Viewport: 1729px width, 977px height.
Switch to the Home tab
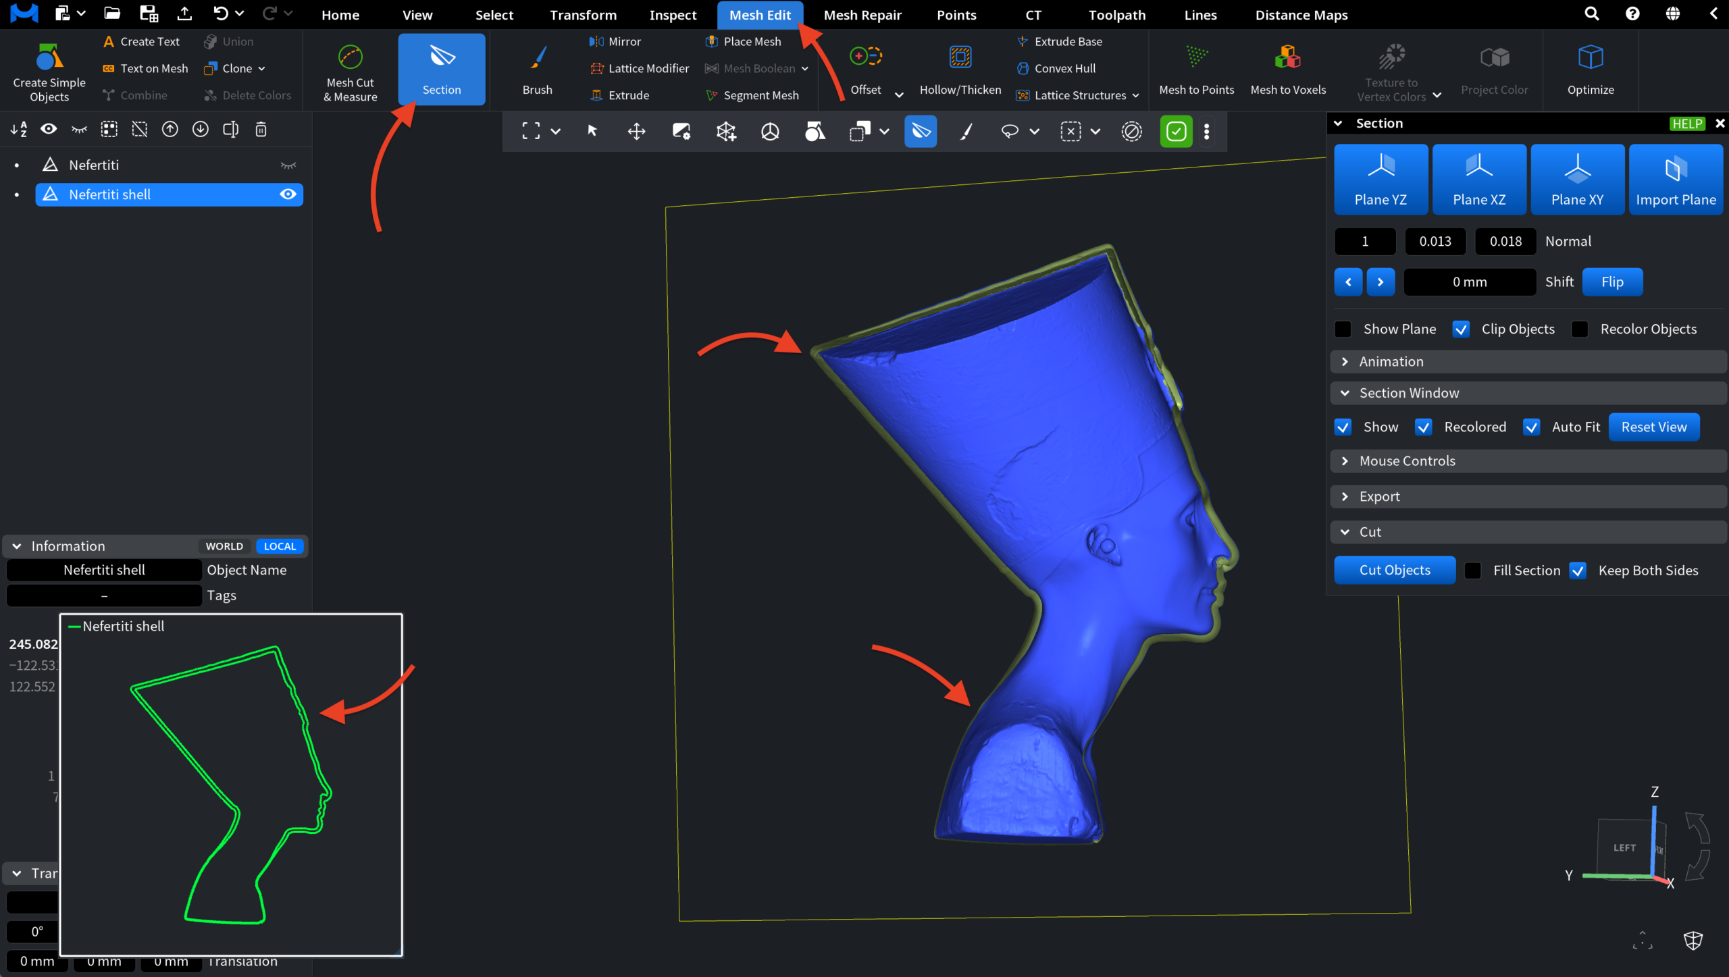tap(340, 15)
